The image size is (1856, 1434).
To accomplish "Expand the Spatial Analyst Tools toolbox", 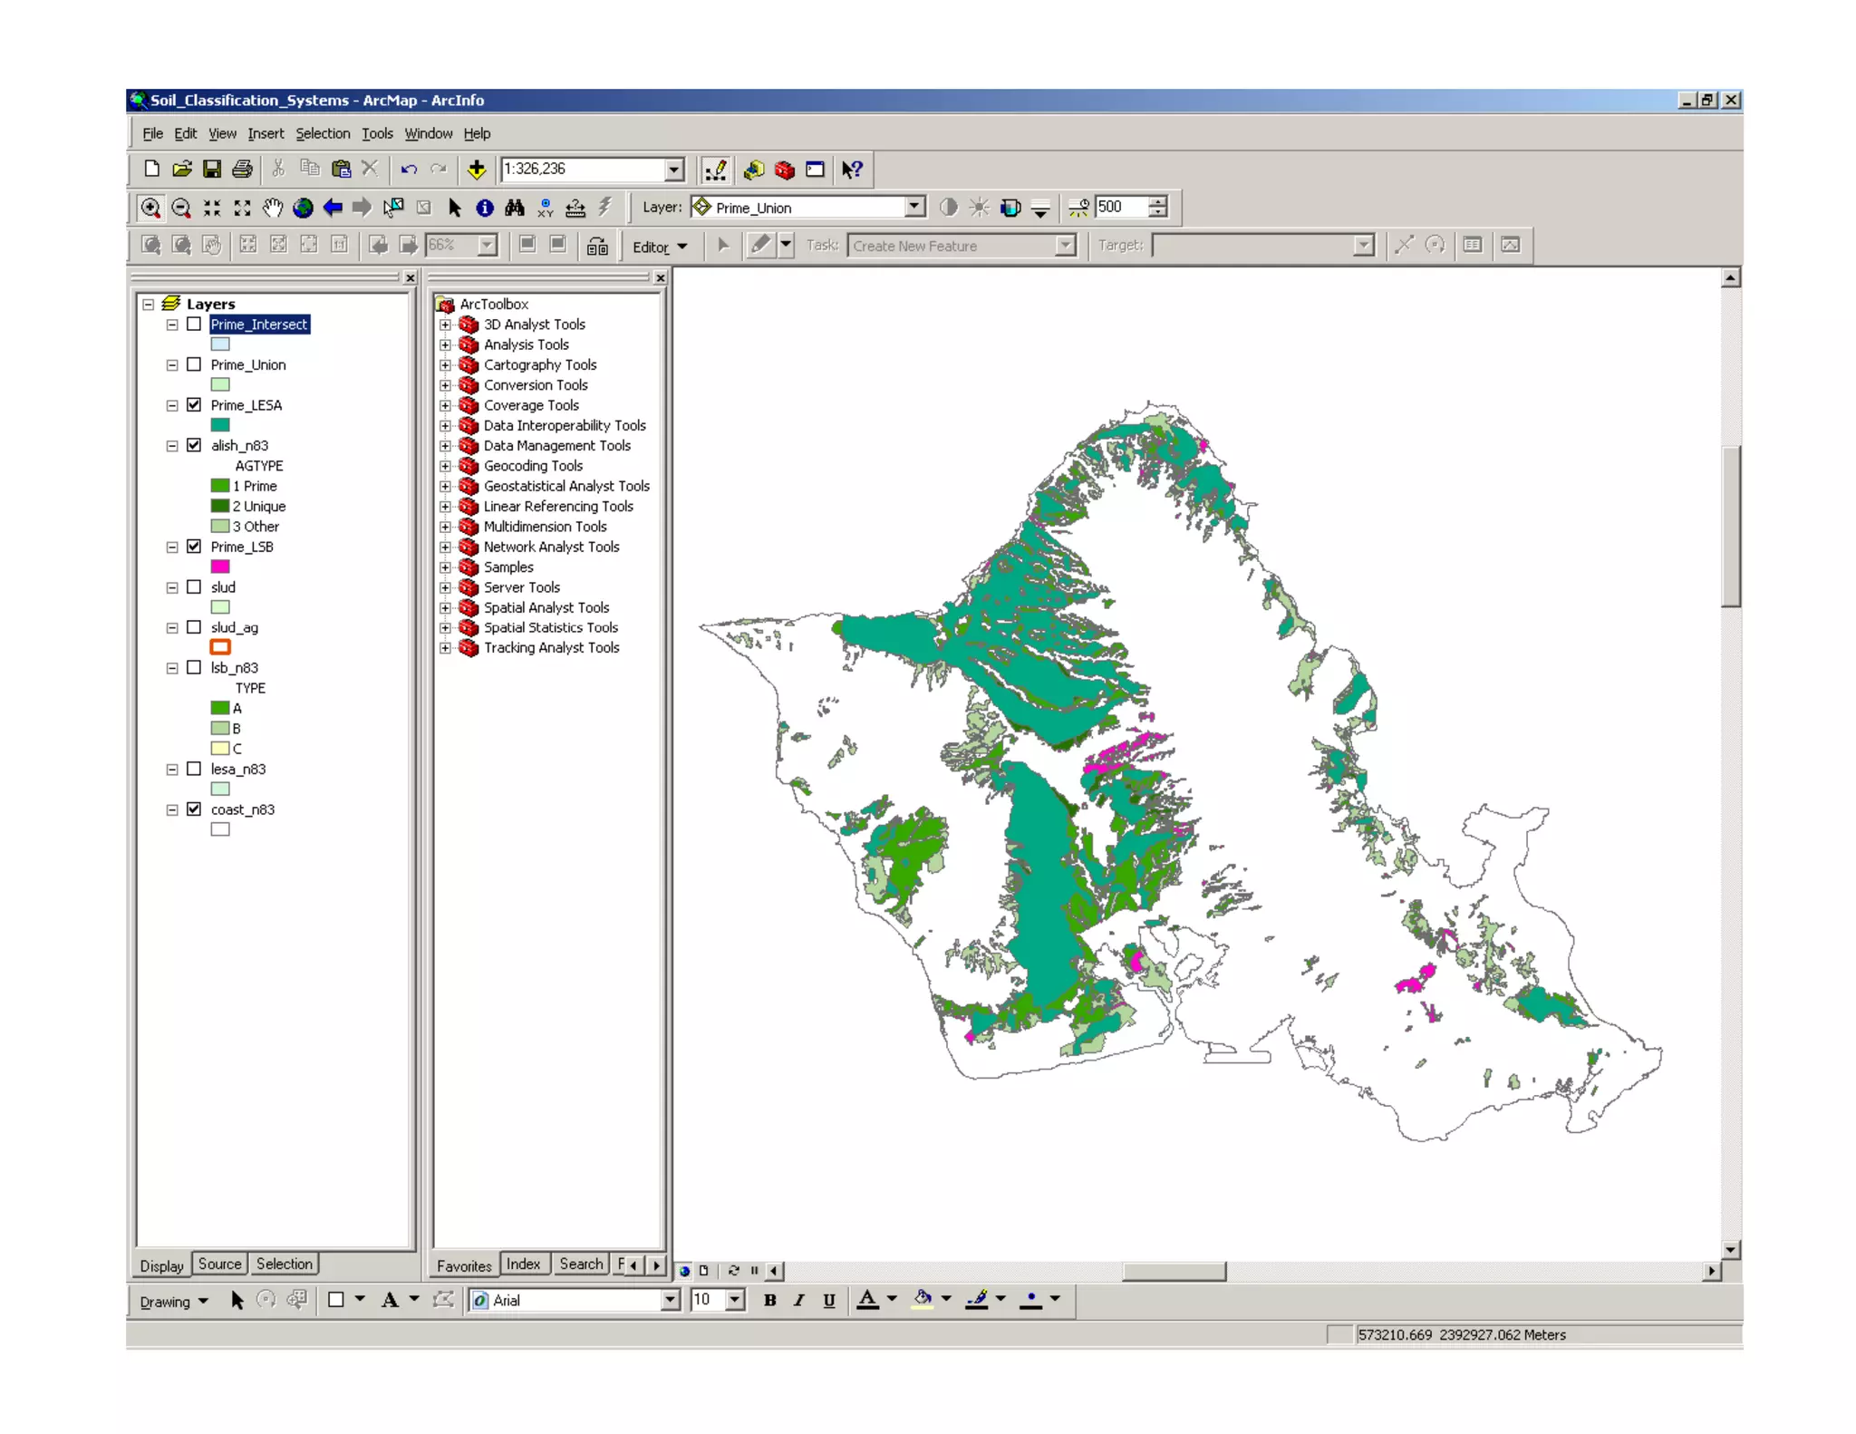I will click(445, 607).
